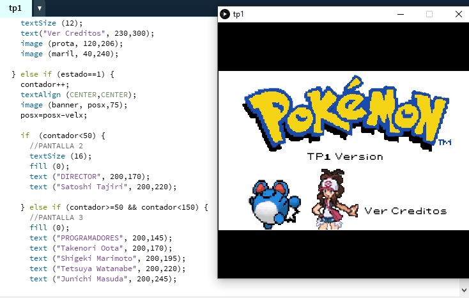
Task: Place cursor on the contador++ line
Action: 40,84
